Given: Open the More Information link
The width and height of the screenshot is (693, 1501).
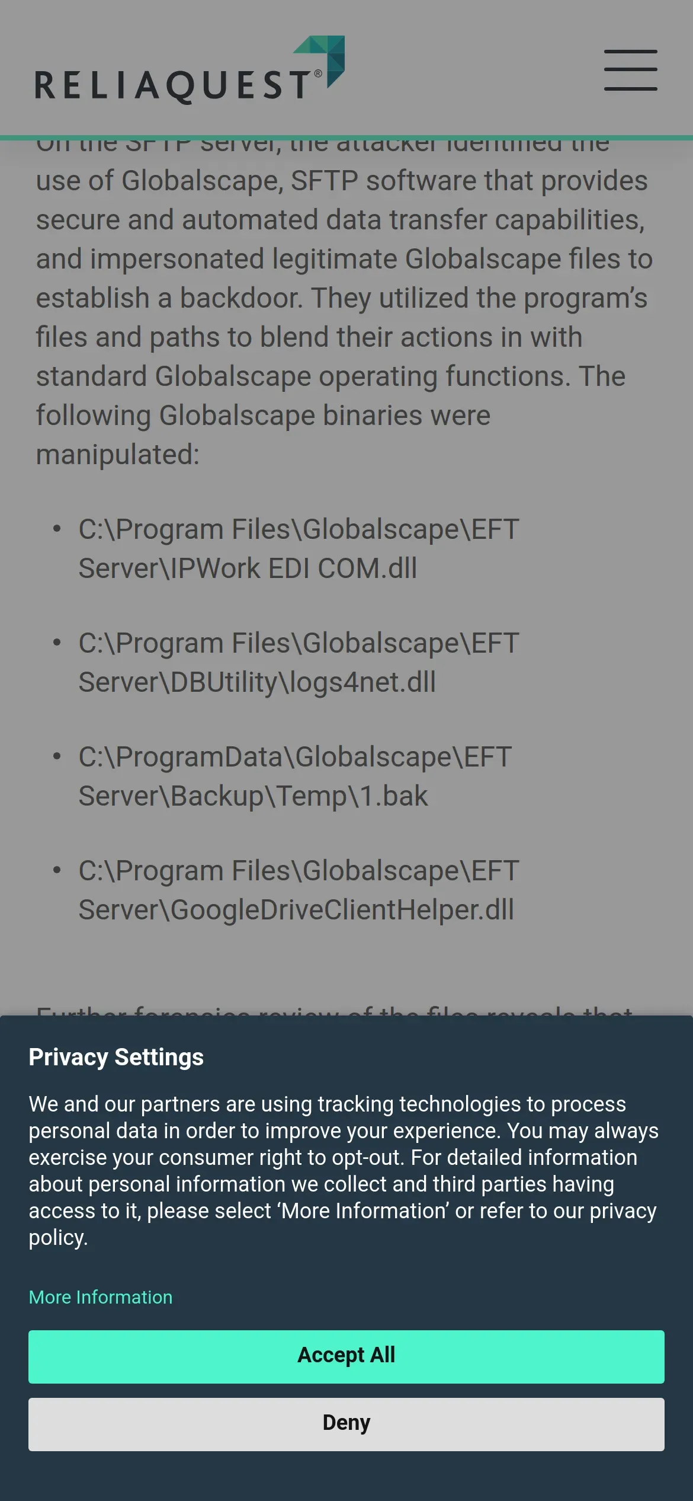Looking at the screenshot, I should 101,1297.
